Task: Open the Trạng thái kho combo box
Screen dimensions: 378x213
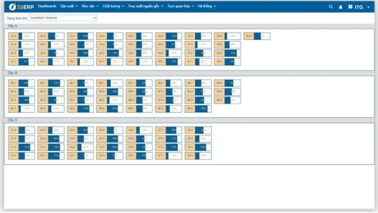Action: click(x=62, y=18)
